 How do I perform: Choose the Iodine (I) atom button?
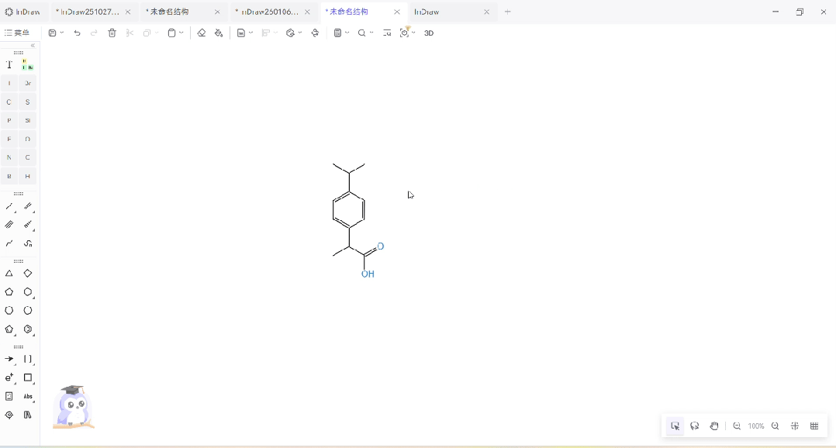pyautogui.click(x=9, y=83)
